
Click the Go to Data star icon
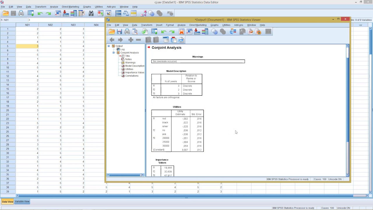tap(181, 32)
